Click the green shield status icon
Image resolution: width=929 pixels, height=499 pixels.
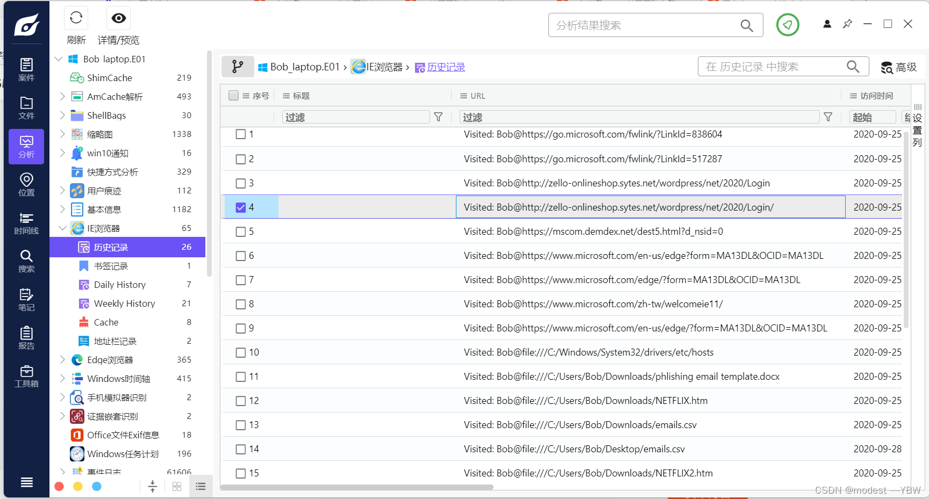point(788,25)
